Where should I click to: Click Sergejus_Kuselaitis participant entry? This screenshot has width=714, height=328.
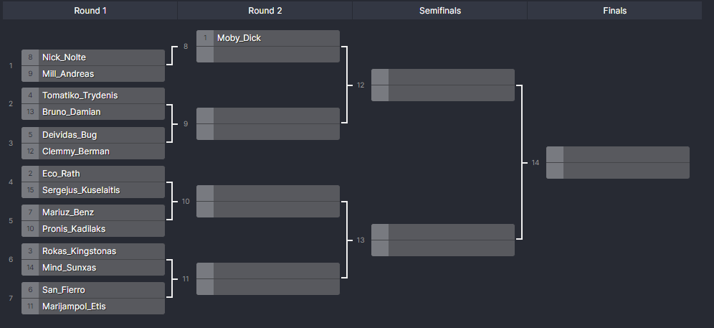93,190
